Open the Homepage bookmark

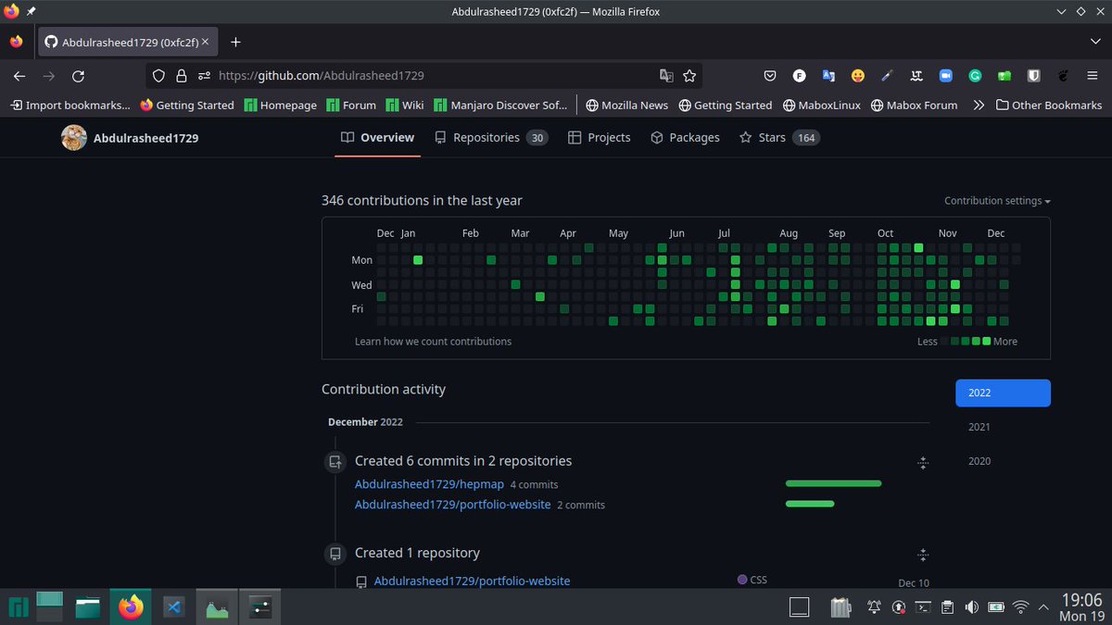coord(281,106)
